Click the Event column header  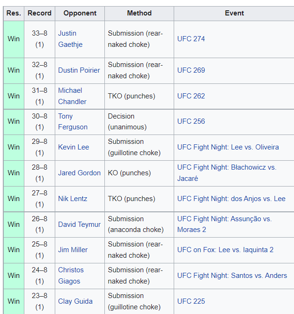(234, 14)
